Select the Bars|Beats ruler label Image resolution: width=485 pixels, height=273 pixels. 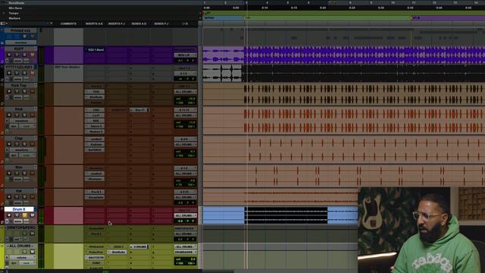(17, 3)
